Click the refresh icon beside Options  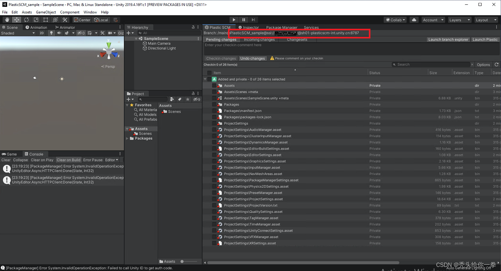tap(496, 64)
